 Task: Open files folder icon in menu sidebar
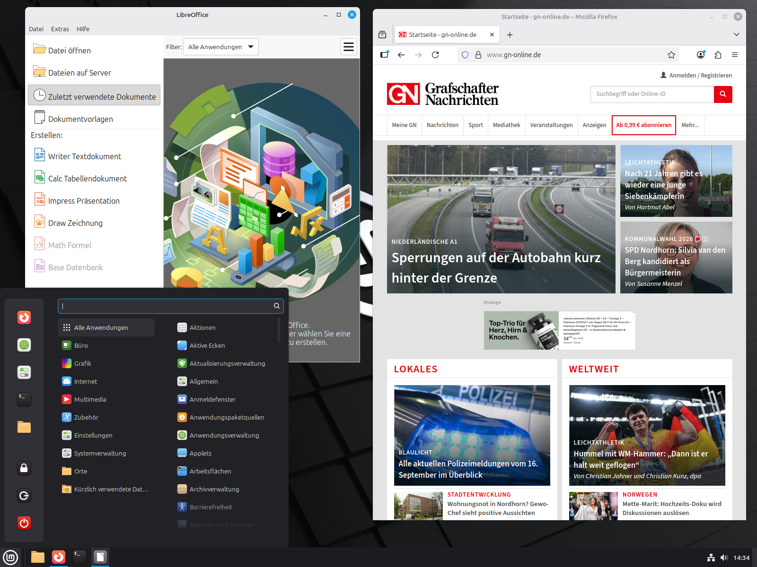[x=24, y=427]
